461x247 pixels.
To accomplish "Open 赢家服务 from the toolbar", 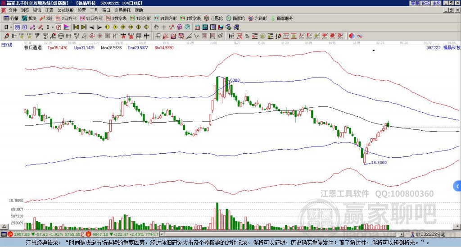I will pyautogui.click(x=282, y=18).
